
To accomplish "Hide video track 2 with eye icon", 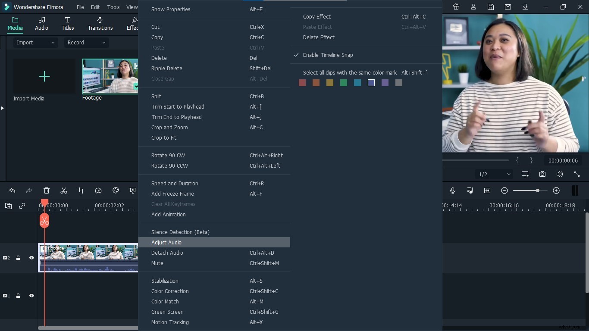I will 31,258.
